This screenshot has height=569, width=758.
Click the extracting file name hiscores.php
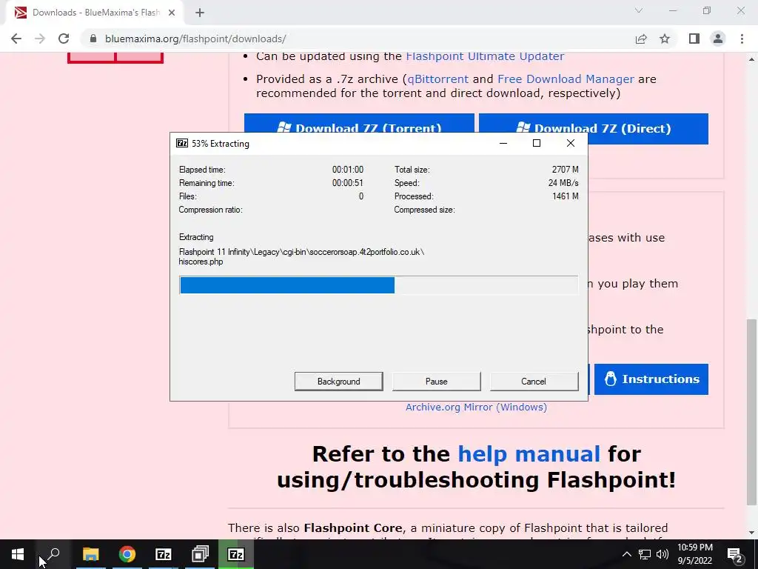click(201, 262)
